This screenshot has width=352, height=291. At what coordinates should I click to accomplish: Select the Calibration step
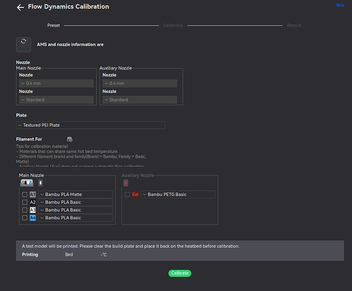(x=173, y=25)
